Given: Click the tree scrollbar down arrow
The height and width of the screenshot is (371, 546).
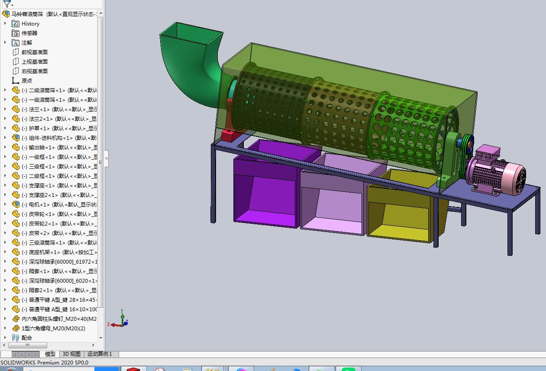Looking at the screenshot, I should (101, 338).
